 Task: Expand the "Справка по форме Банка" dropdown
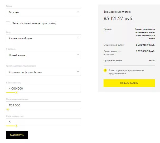[x=43, y=72]
